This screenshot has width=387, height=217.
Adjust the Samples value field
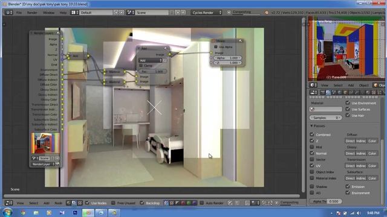coord(326,118)
